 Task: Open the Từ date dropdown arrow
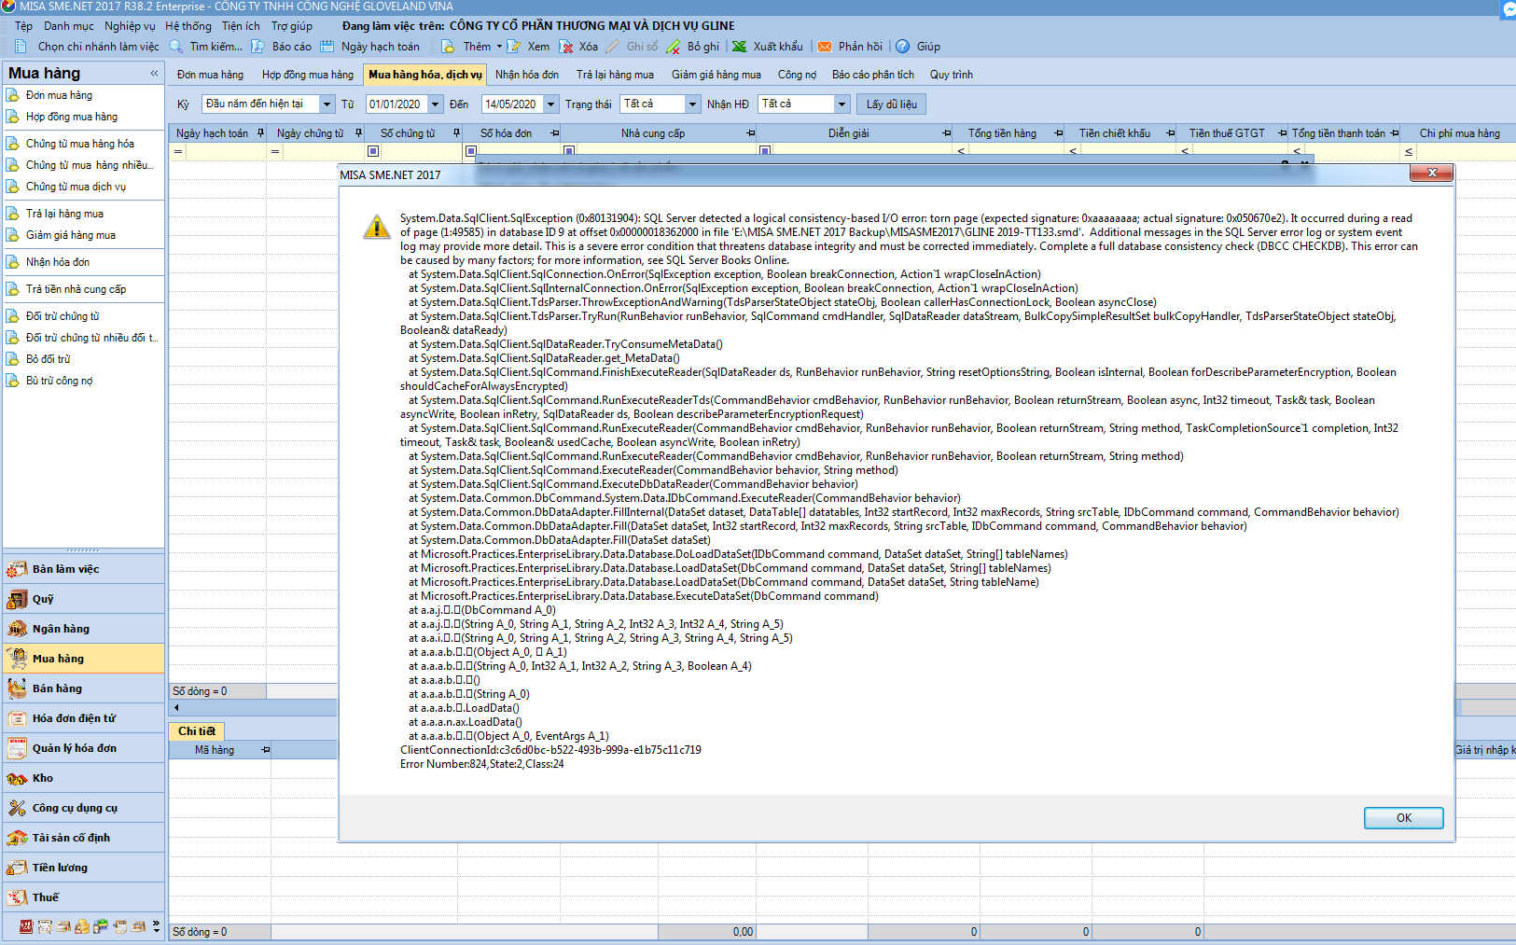435,104
